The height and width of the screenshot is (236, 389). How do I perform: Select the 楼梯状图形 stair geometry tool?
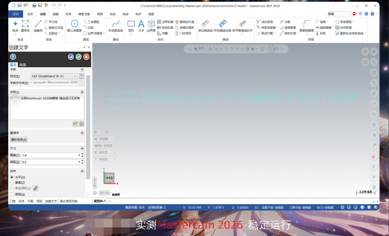(x=185, y=28)
